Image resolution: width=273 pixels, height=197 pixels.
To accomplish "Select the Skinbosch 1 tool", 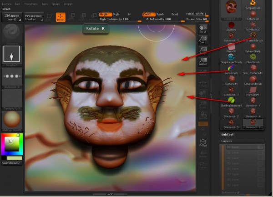I will [x=253, y=102].
